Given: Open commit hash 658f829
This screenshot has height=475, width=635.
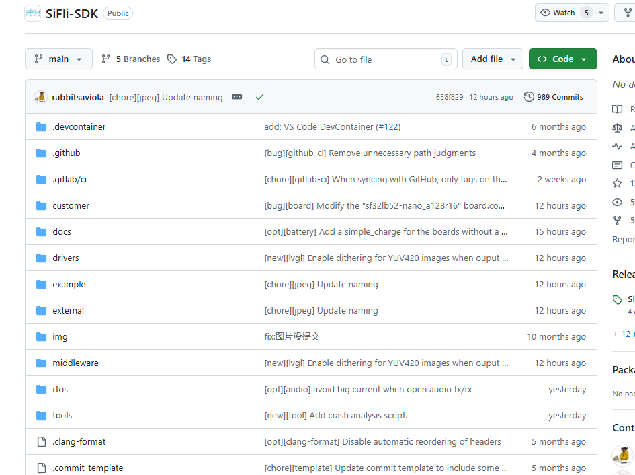Looking at the screenshot, I should pyautogui.click(x=449, y=98).
